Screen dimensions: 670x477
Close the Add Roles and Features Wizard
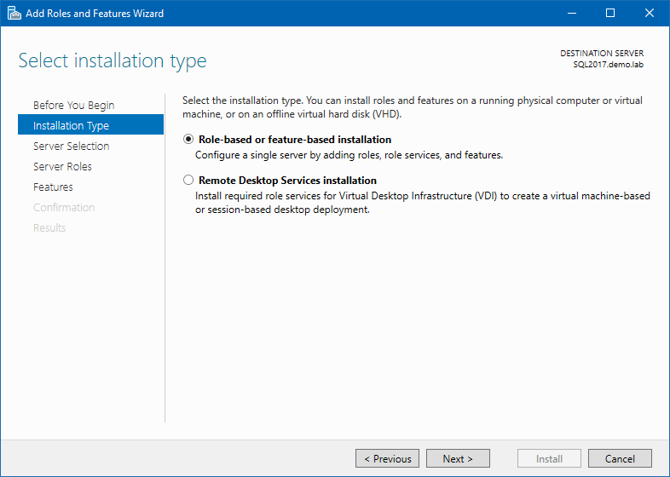pos(650,13)
